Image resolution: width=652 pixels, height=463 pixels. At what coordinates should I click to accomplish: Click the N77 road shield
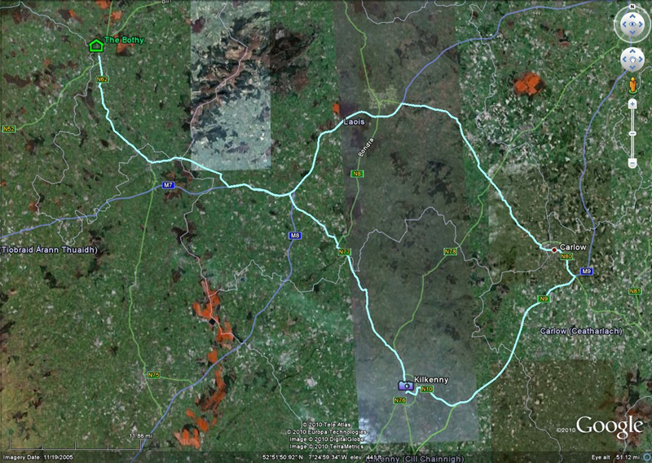coord(345,252)
